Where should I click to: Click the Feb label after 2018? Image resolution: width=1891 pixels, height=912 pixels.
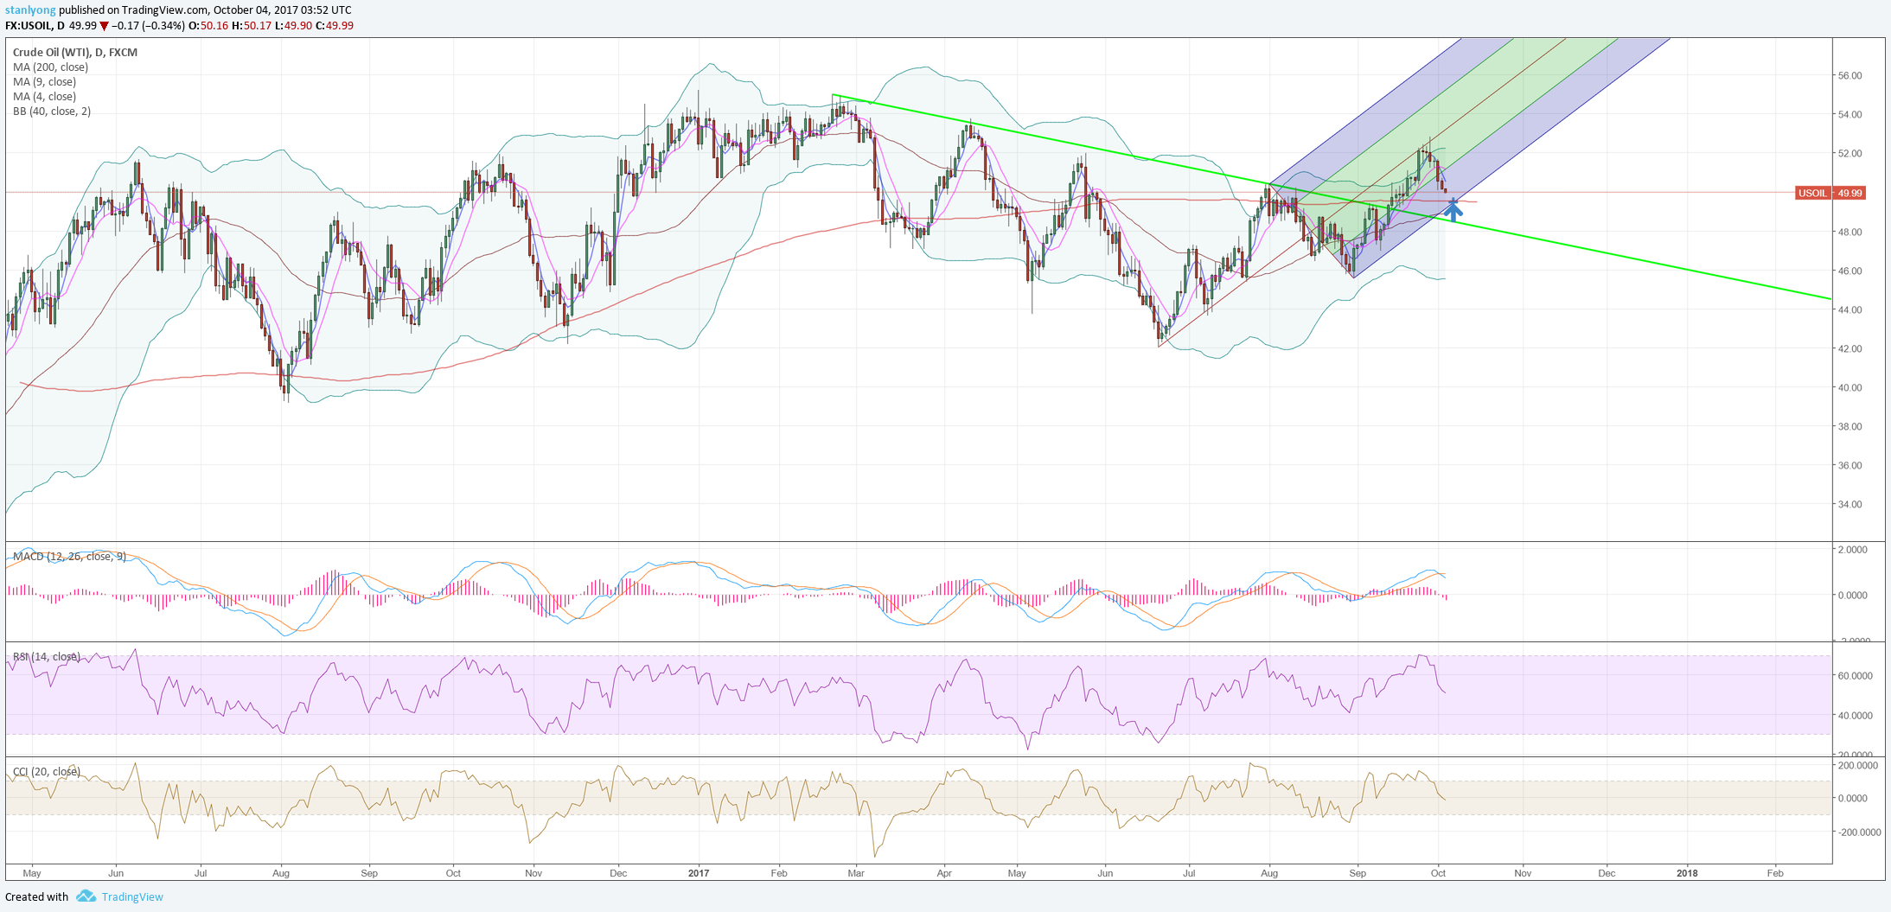click(x=1775, y=873)
